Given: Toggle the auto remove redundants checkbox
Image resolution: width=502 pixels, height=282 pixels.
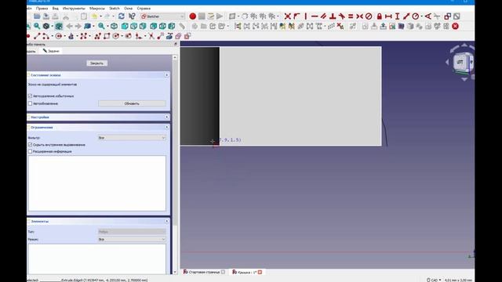Looking at the screenshot, I should point(30,96).
